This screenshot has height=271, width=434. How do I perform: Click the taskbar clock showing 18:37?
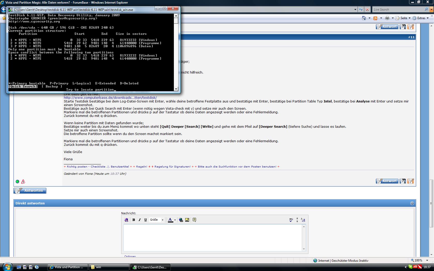pos(427,267)
